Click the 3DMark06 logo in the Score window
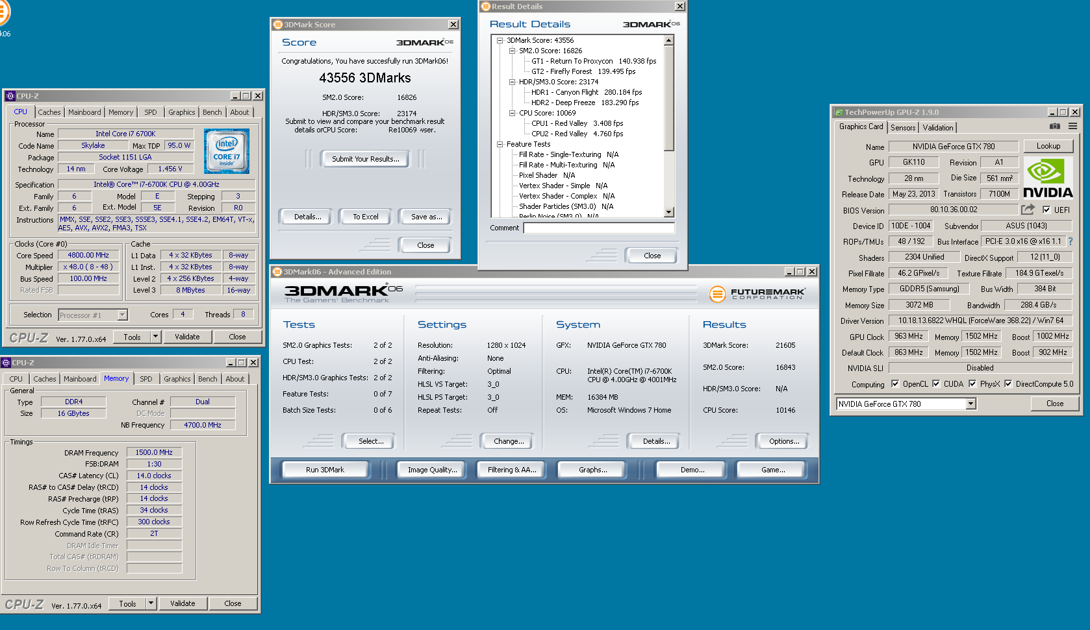The height and width of the screenshot is (630, 1090). 425,42
